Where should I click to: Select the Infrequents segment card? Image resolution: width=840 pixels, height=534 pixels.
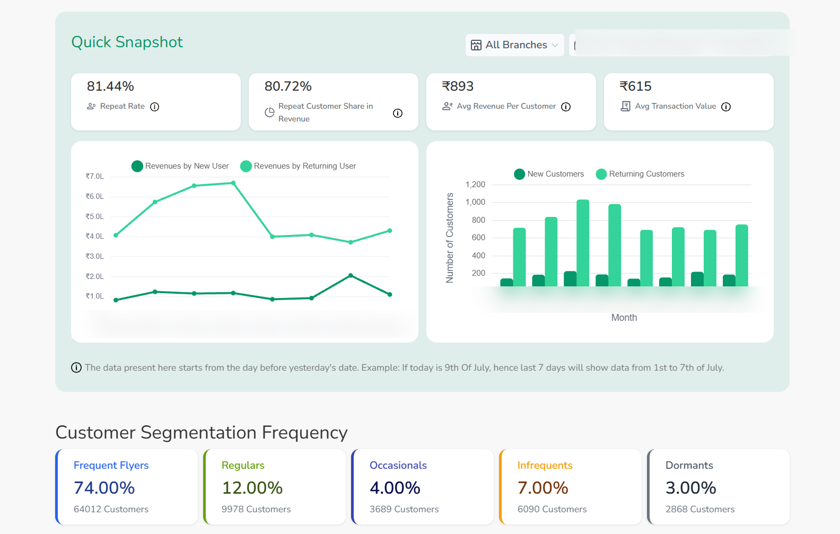pyautogui.click(x=571, y=487)
